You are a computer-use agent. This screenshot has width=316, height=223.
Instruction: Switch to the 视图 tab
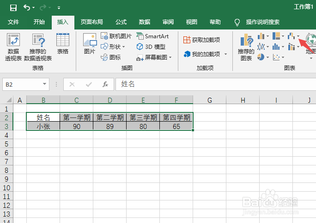(x=191, y=22)
